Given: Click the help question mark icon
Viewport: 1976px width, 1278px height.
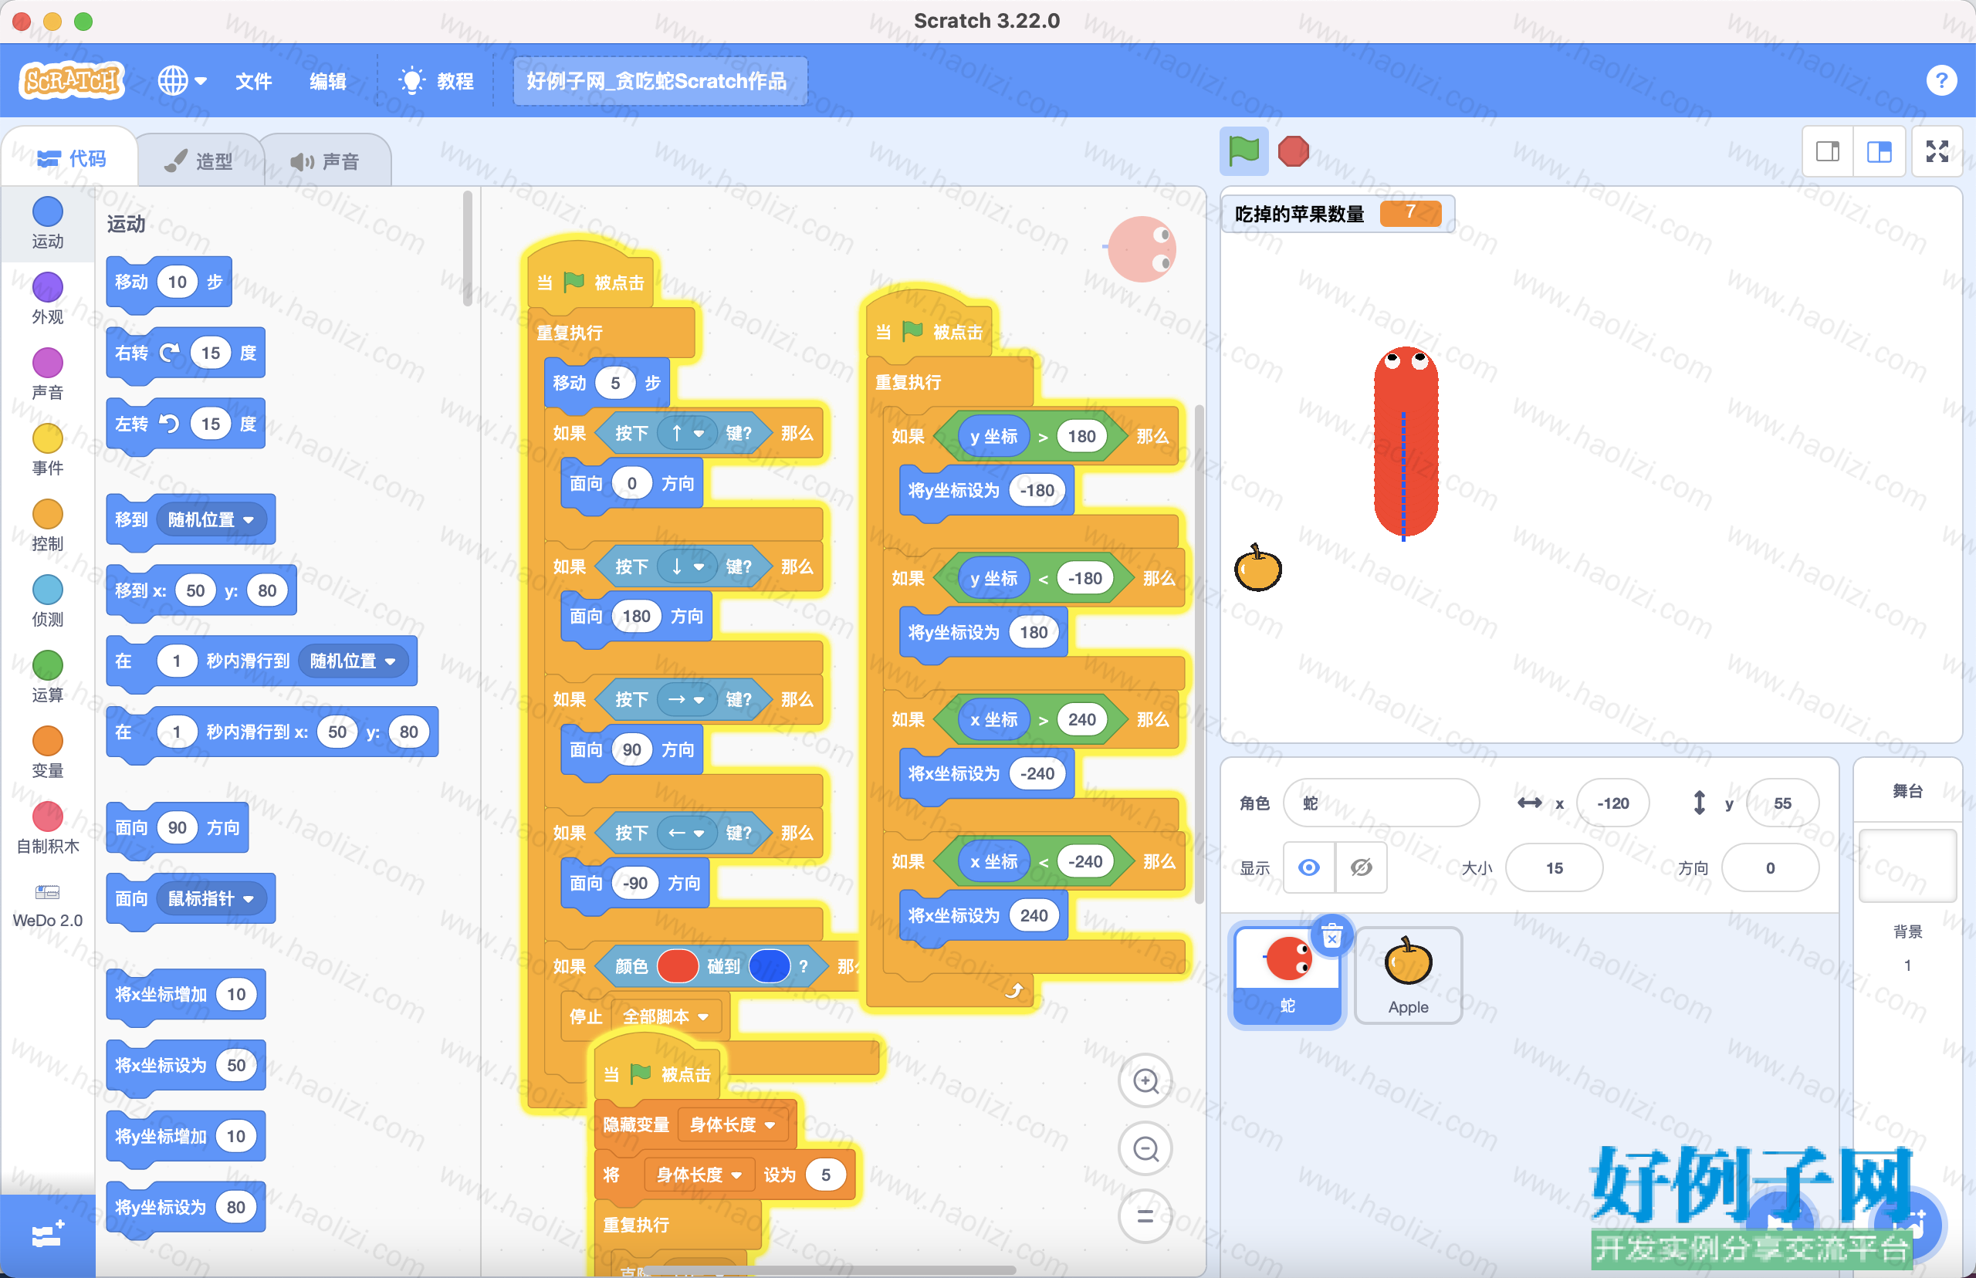Looking at the screenshot, I should tap(1940, 80).
